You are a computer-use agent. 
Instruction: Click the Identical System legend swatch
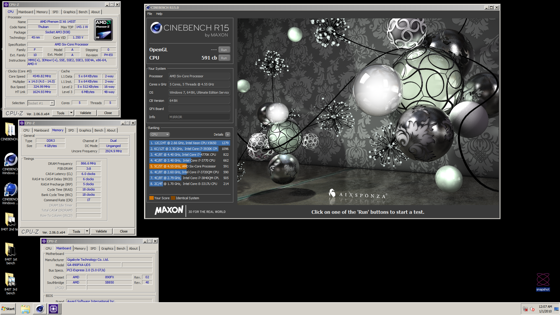click(x=173, y=198)
